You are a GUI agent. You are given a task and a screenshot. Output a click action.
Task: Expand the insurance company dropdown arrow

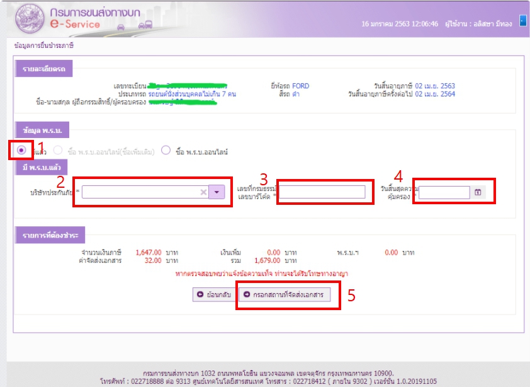tap(217, 192)
